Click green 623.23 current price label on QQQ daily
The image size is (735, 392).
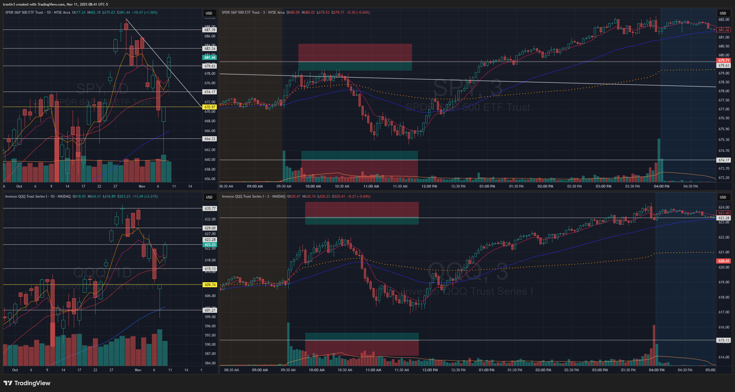click(210, 245)
